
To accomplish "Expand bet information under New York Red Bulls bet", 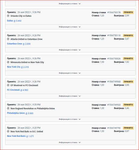I will coord(70,142).
